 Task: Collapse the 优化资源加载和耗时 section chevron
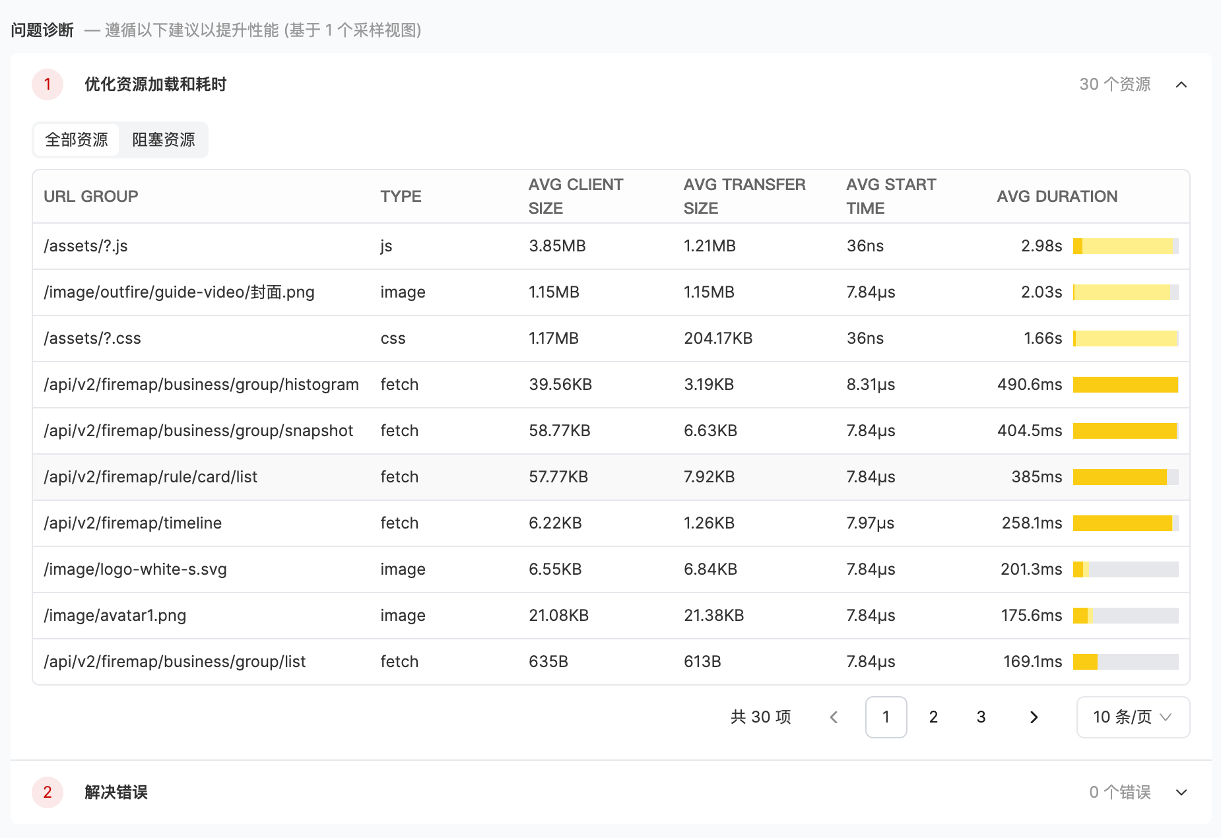pyautogui.click(x=1181, y=84)
